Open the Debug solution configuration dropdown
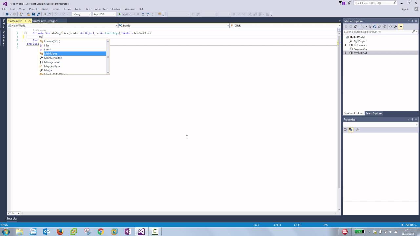The width and height of the screenshot is (420, 236). [x=81, y=14]
